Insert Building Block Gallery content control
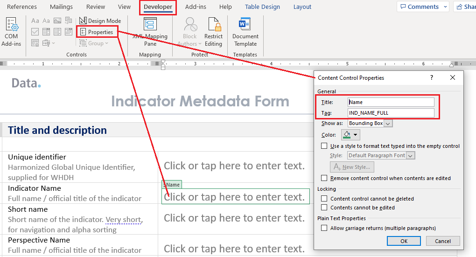 click(x=69, y=21)
